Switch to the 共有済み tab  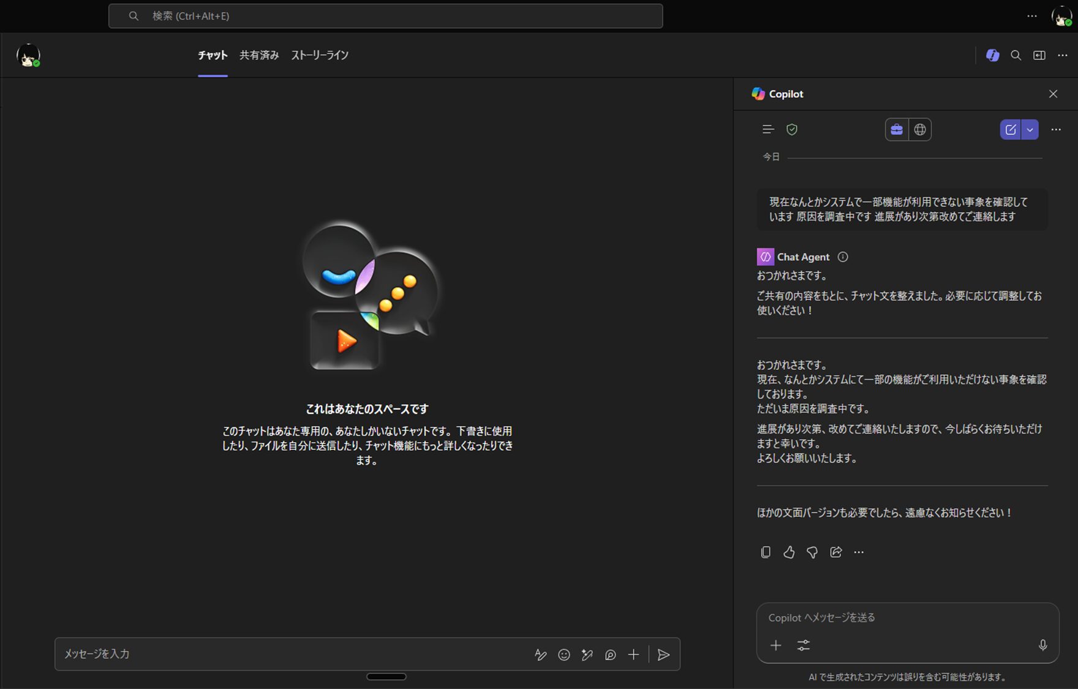[259, 55]
